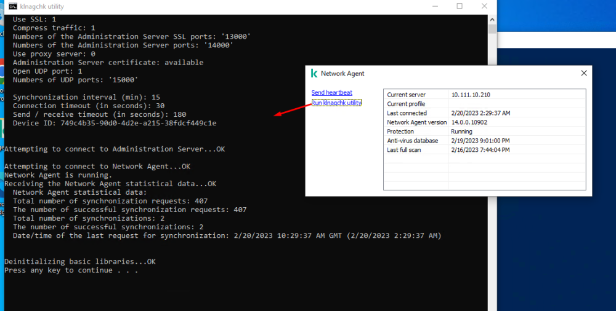616x311 pixels.
Task: Click the Kaspersky logo icon in Network Agent
Action: [x=314, y=73]
